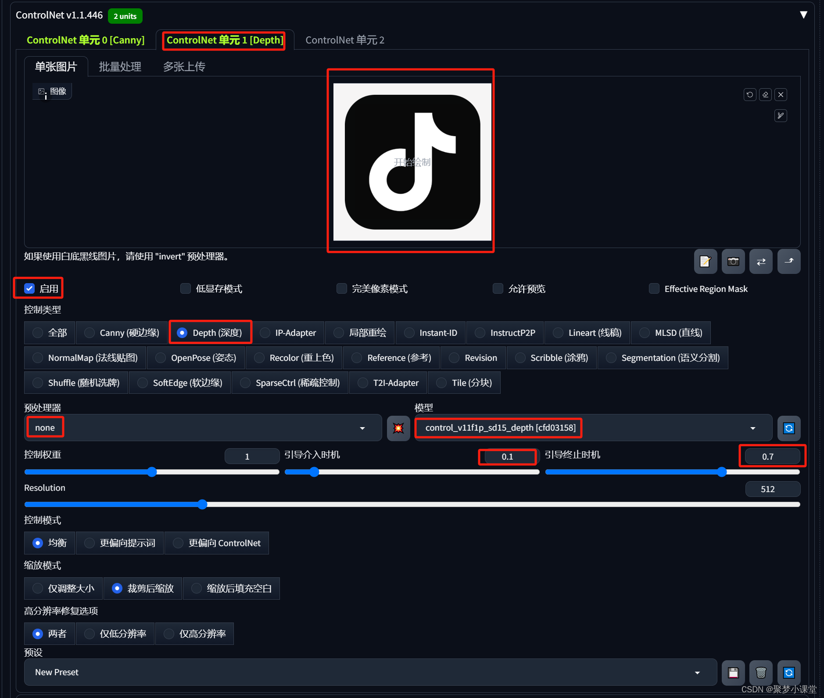The image size is (824, 698).
Task: Click the undo icon above the image
Action: pyautogui.click(x=750, y=94)
